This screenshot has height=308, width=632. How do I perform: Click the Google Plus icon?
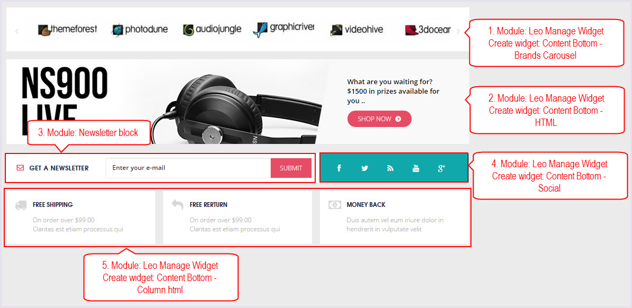pos(441,168)
